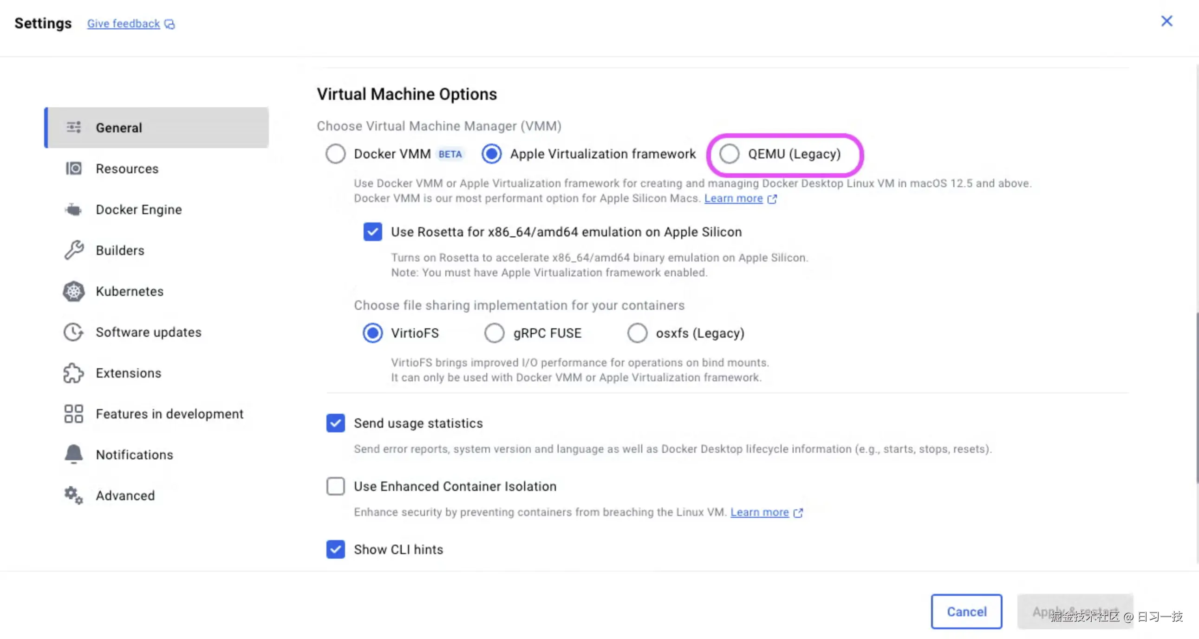Image resolution: width=1199 pixels, height=639 pixels.
Task: Click the Resources disk icon
Action: click(73, 169)
